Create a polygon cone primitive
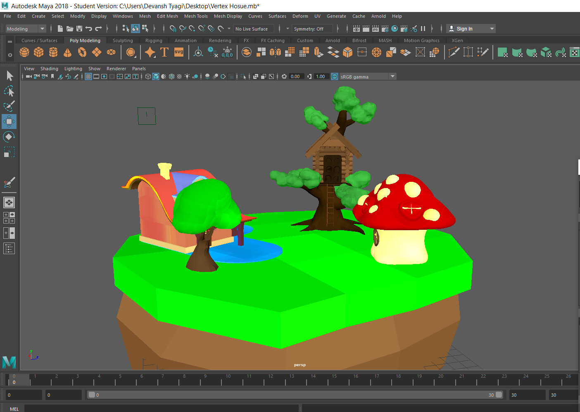 pos(67,52)
